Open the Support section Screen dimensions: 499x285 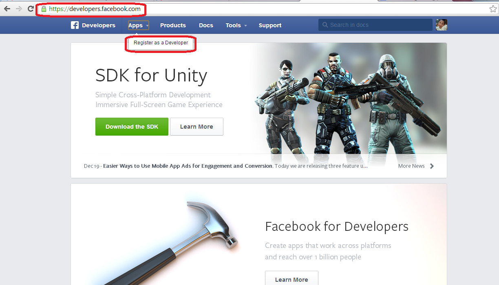click(x=270, y=25)
